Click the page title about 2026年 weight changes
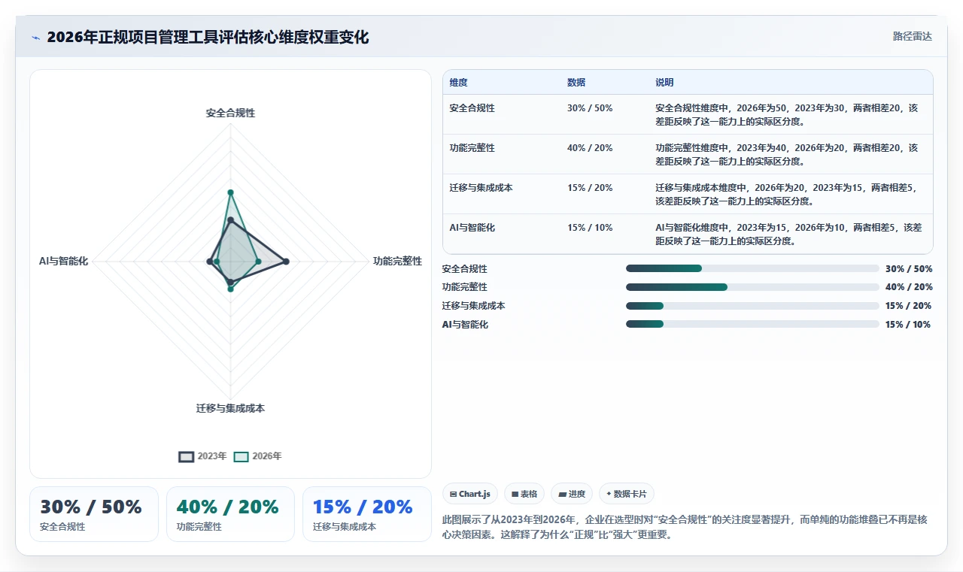This screenshot has height=572, width=963. click(x=208, y=38)
